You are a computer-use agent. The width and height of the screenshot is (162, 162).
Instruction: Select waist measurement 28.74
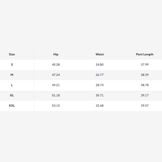(x=99, y=85)
